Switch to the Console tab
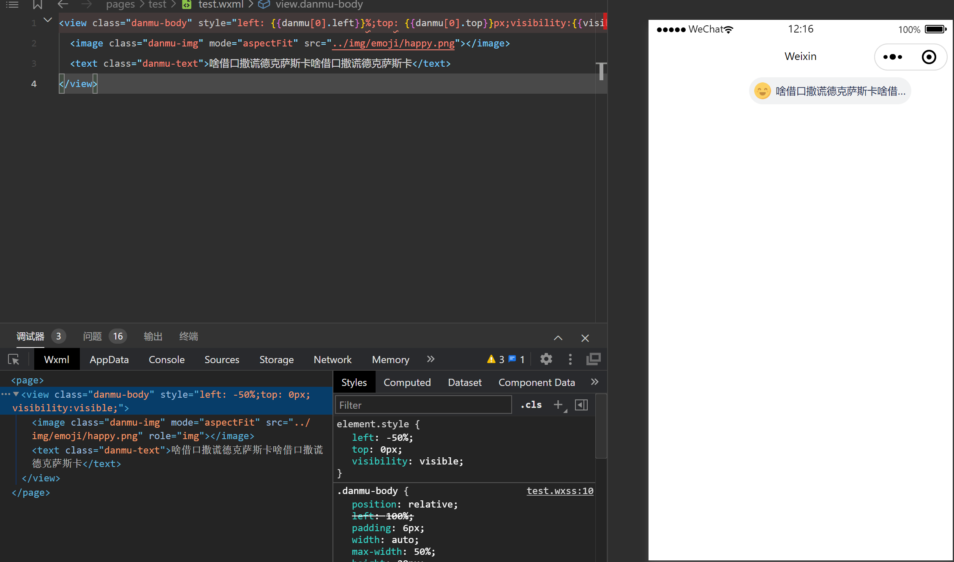The height and width of the screenshot is (562, 954). 166,359
